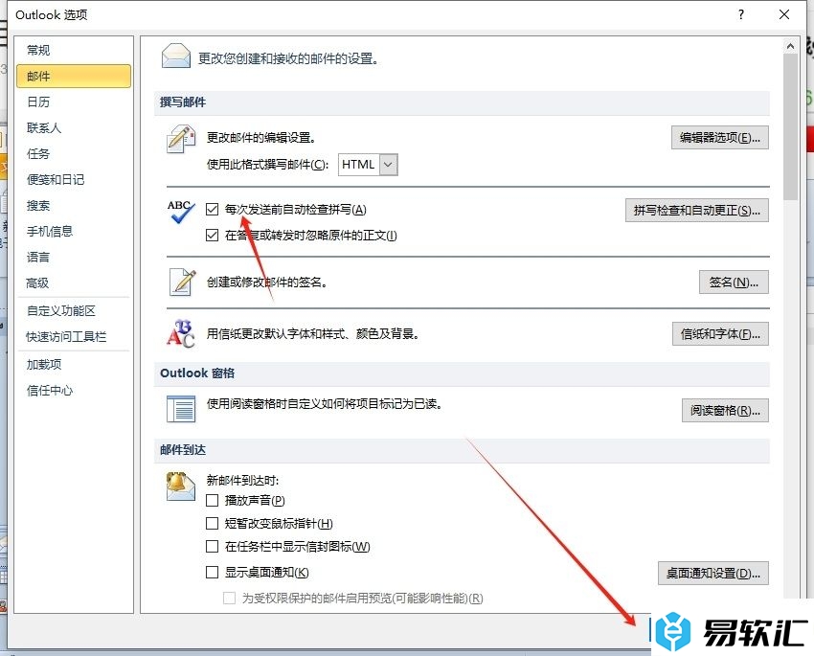
Task: Enable 播放声音 checkbox
Action: pyautogui.click(x=212, y=500)
